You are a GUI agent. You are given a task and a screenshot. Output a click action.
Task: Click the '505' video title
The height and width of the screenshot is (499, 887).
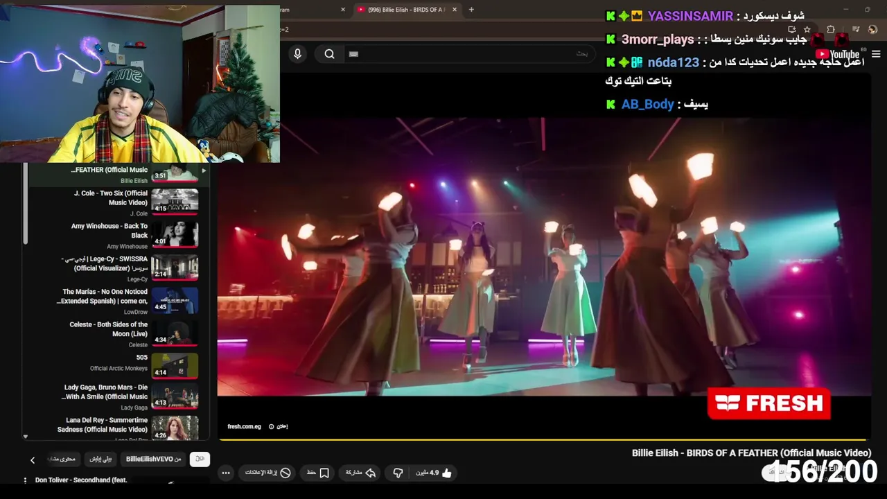click(142, 358)
